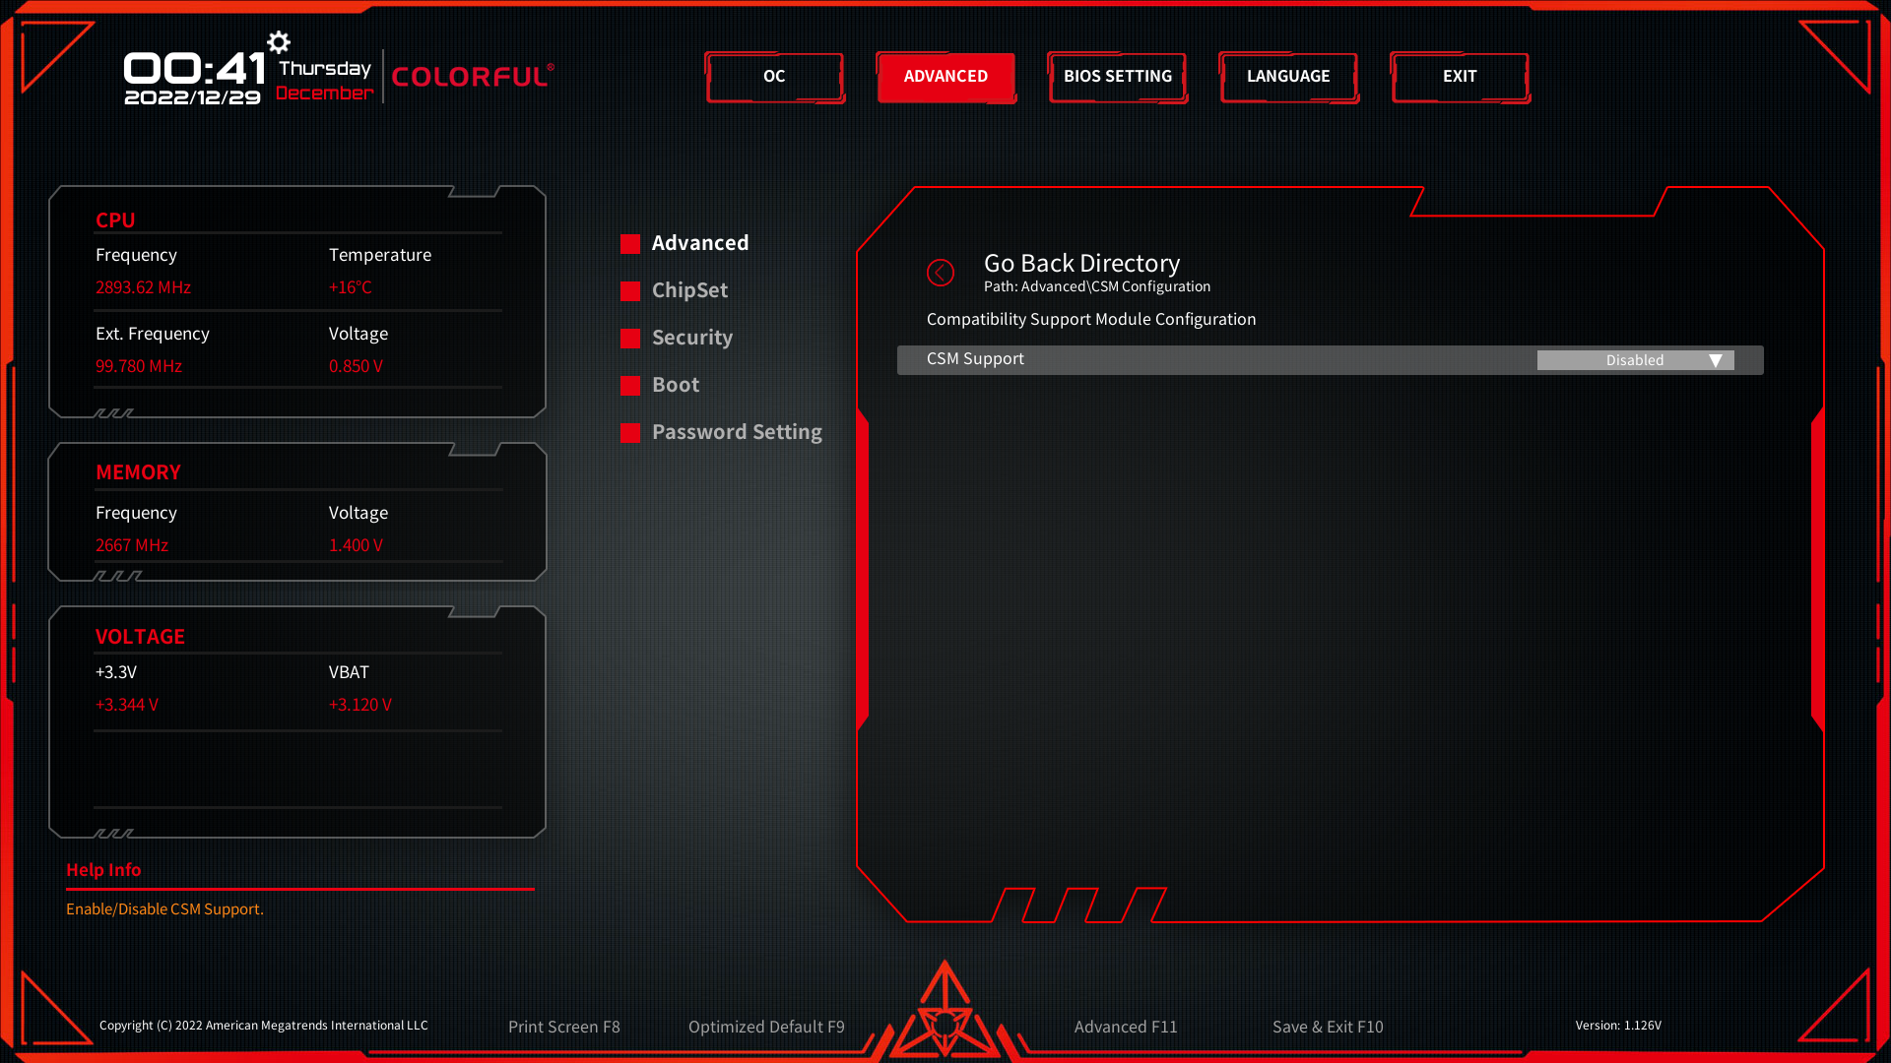
Task: Click the Colorful emblem at bottom center
Action: tap(945, 1014)
